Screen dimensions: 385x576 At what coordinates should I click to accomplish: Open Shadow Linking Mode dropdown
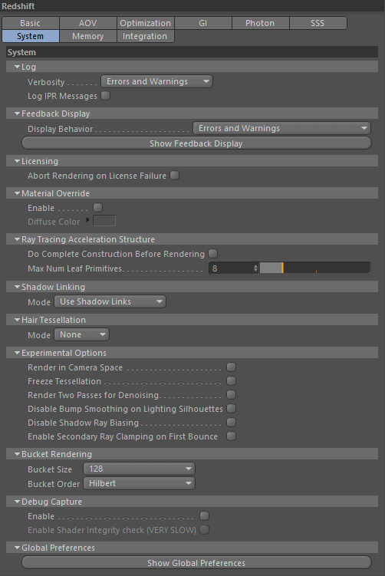pyautogui.click(x=110, y=301)
